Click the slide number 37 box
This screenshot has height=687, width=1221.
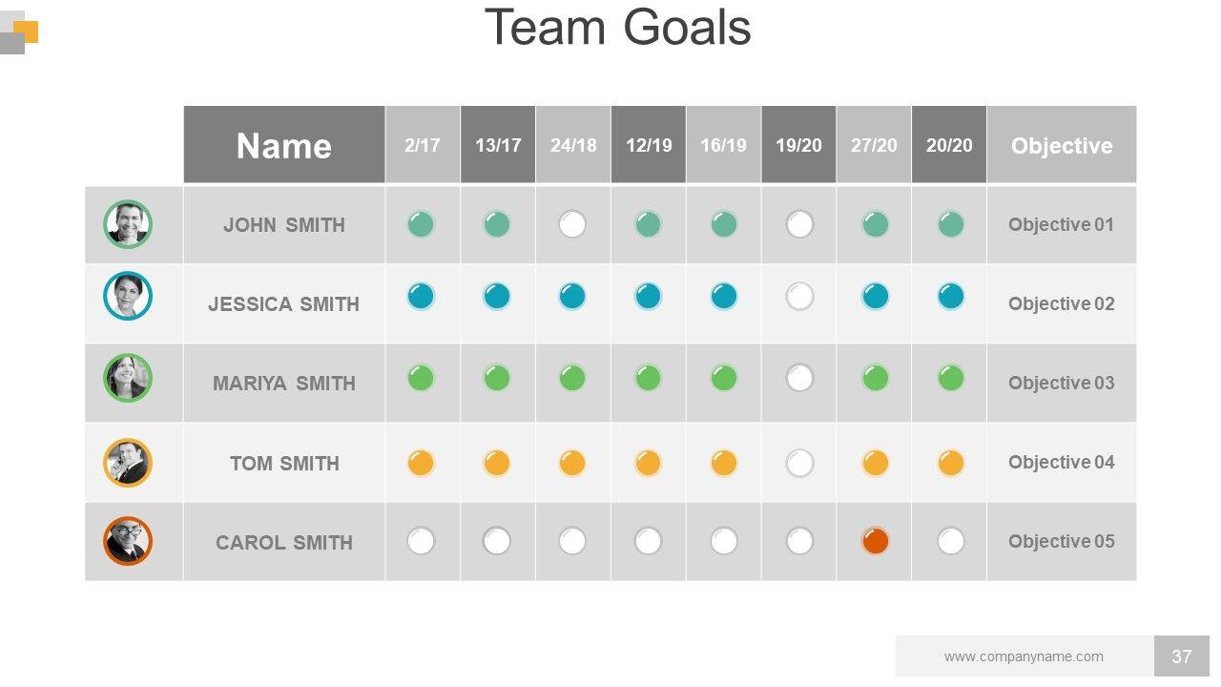click(x=1182, y=656)
